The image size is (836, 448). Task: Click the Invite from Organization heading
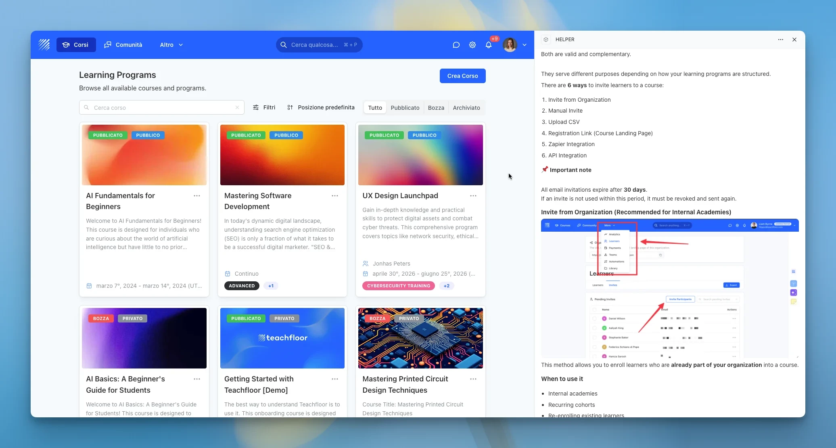[x=636, y=212]
